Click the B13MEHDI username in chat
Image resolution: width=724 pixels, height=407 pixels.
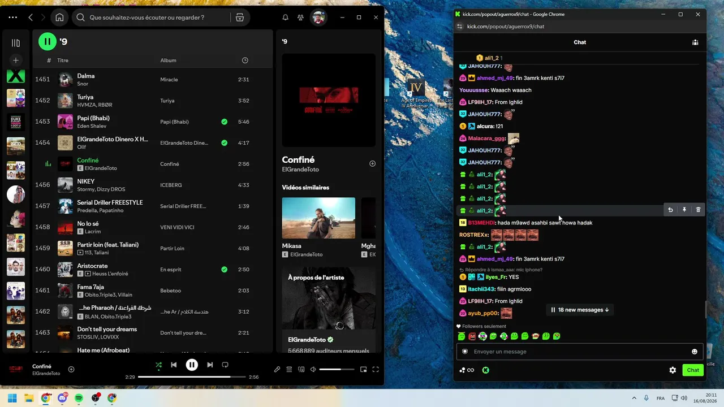481,223
